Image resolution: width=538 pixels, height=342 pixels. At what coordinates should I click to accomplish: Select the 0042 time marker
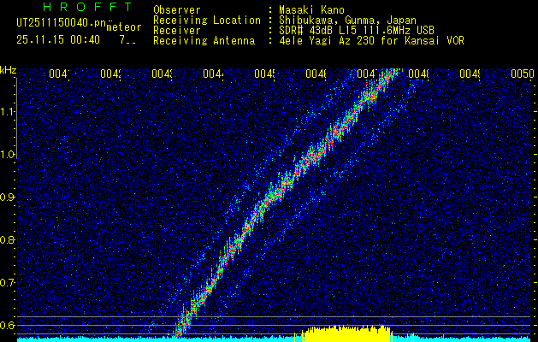(110, 74)
